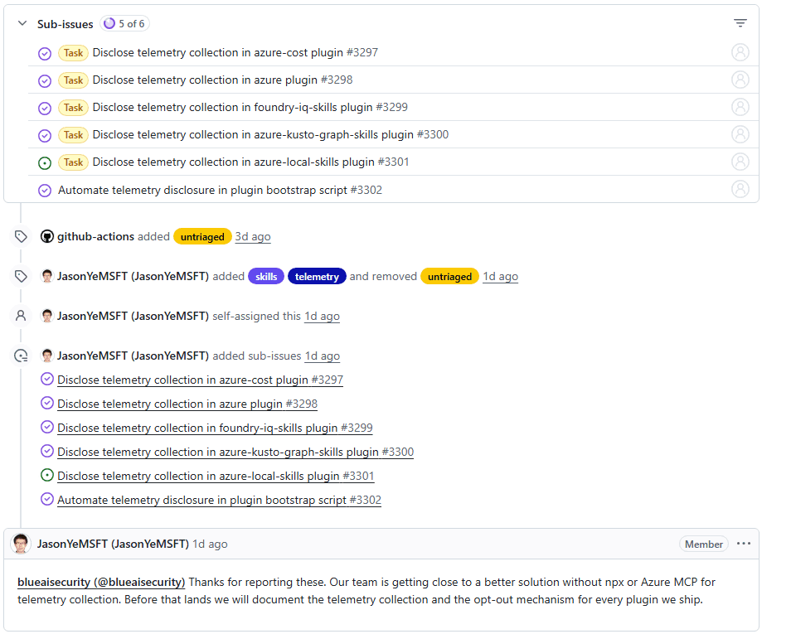Image resolution: width=796 pixels, height=634 pixels.
Task: Click timeline status icon beside #3297 link
Action: 46,379
